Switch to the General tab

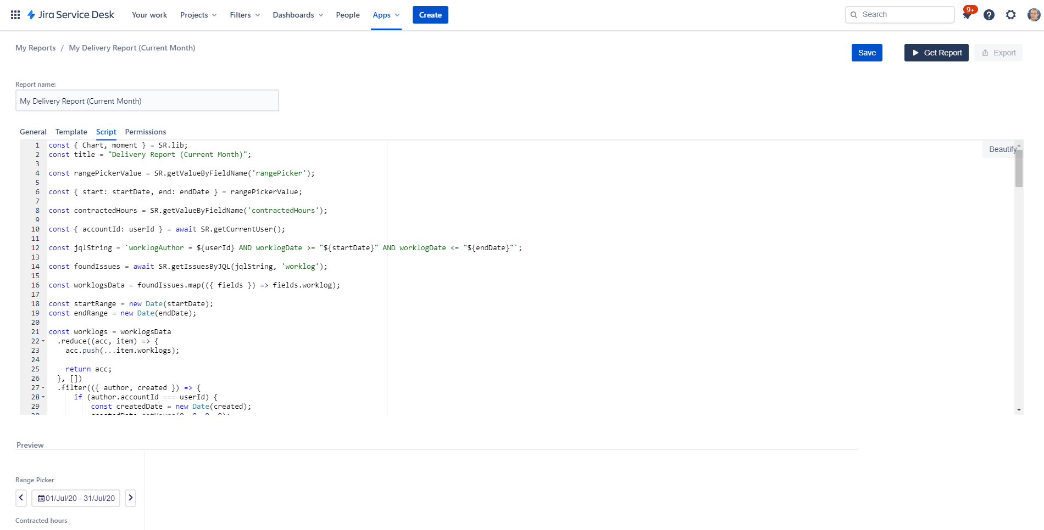(33, 132)
